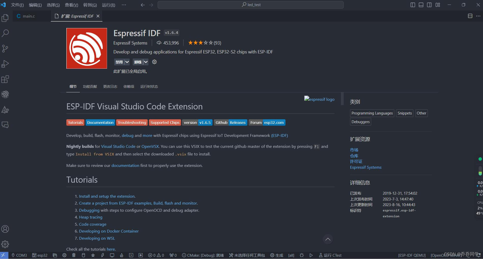483x259 pixels.
Task: Click build, flash and monitor flame icon
Action: tap(122, 255)
